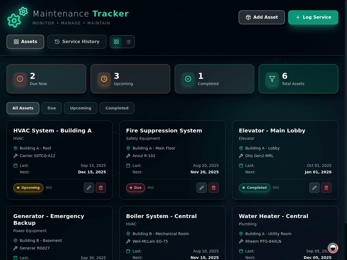Viewport: 347px width, 260px height.
Task: Click the location pin for Building A - Main Floor
Action: coord(128,148)
